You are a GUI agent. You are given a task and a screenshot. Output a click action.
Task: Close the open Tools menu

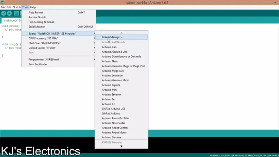point(25,7)
